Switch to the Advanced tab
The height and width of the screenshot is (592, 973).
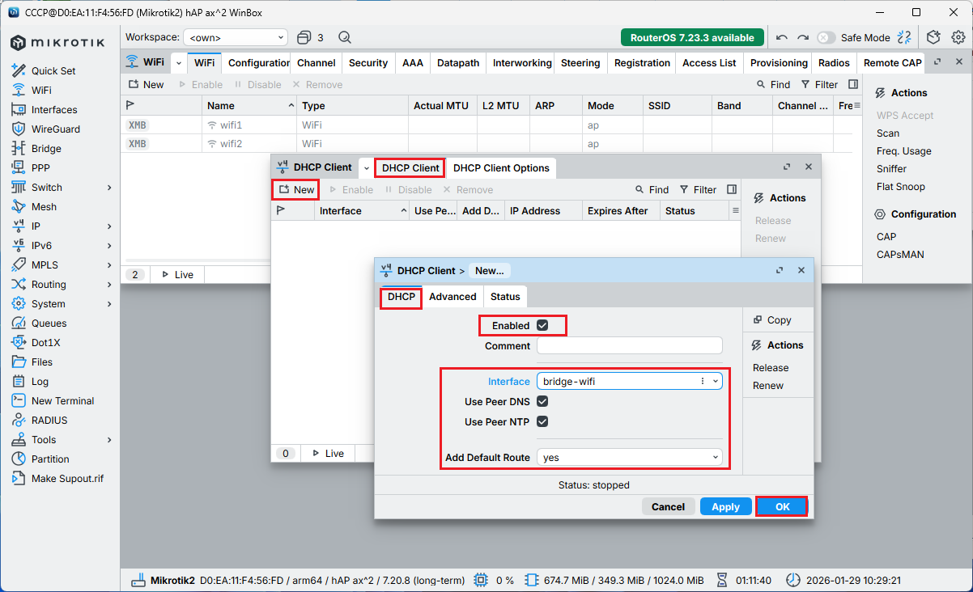453,296
